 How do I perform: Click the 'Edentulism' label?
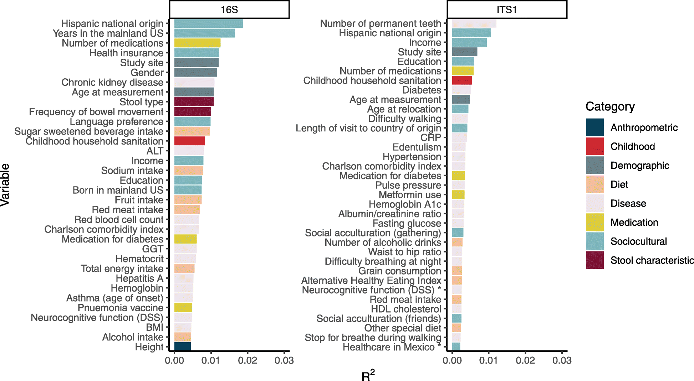point(417,147)
